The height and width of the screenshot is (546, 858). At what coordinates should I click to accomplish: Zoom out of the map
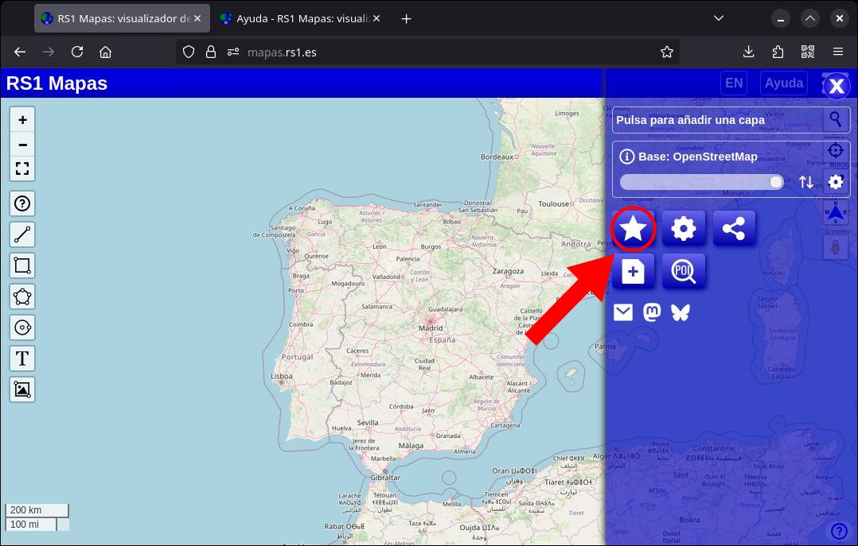coord(22,145)
